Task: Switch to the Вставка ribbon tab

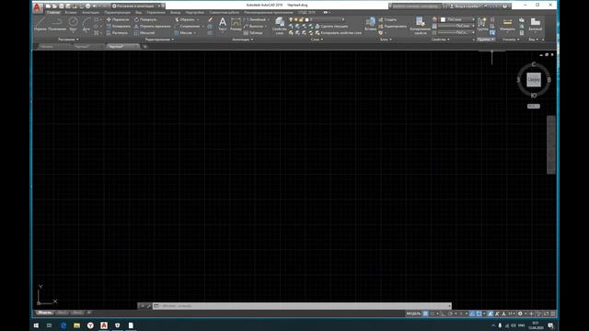Action: click(x=71, y=12)
